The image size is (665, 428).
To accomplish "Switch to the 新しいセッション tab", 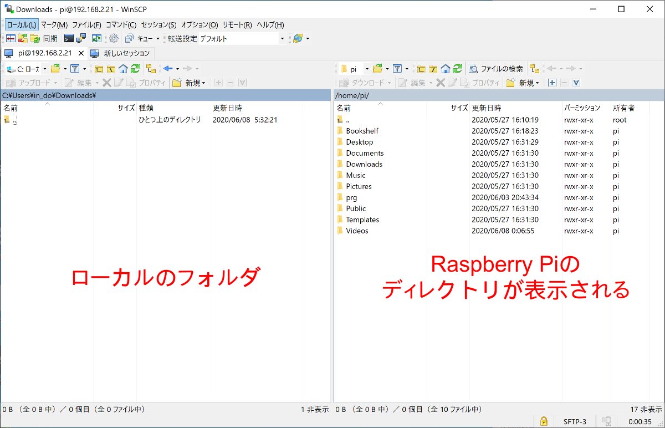I will pos(121,54).
